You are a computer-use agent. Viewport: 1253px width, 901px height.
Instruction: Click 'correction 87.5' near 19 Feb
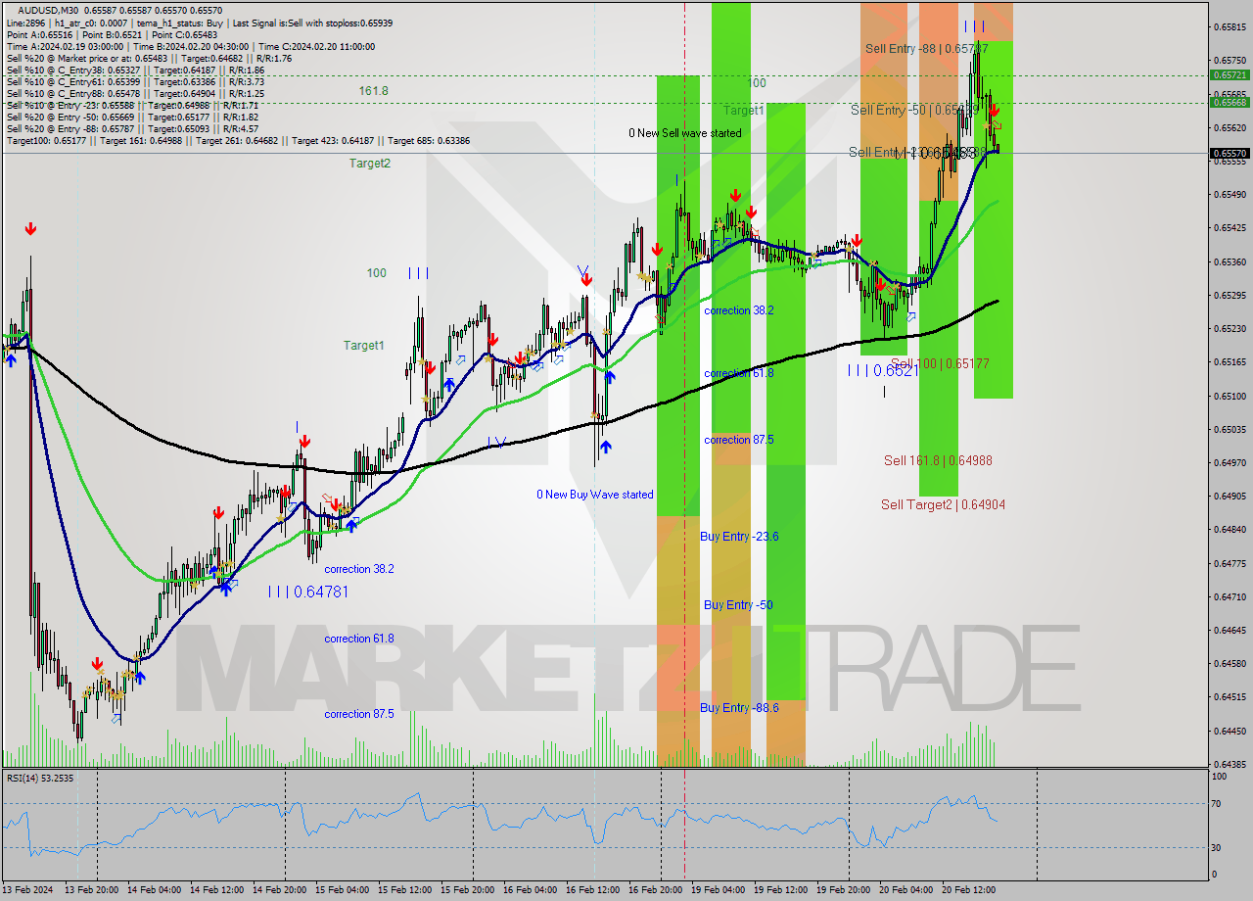tap(739, 440)
